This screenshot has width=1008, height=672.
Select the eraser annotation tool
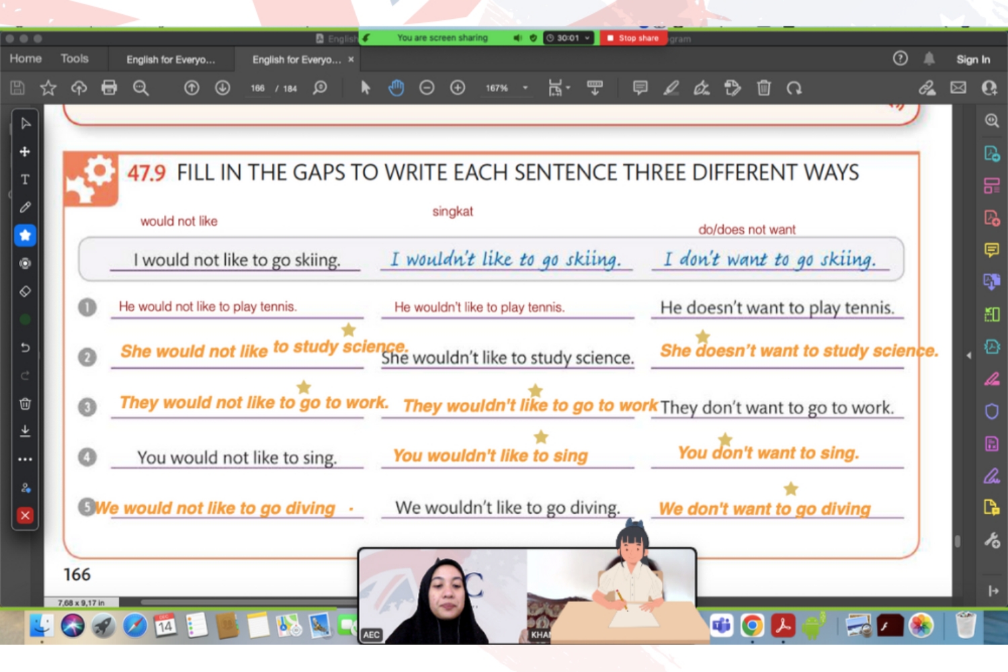point(25,292)
